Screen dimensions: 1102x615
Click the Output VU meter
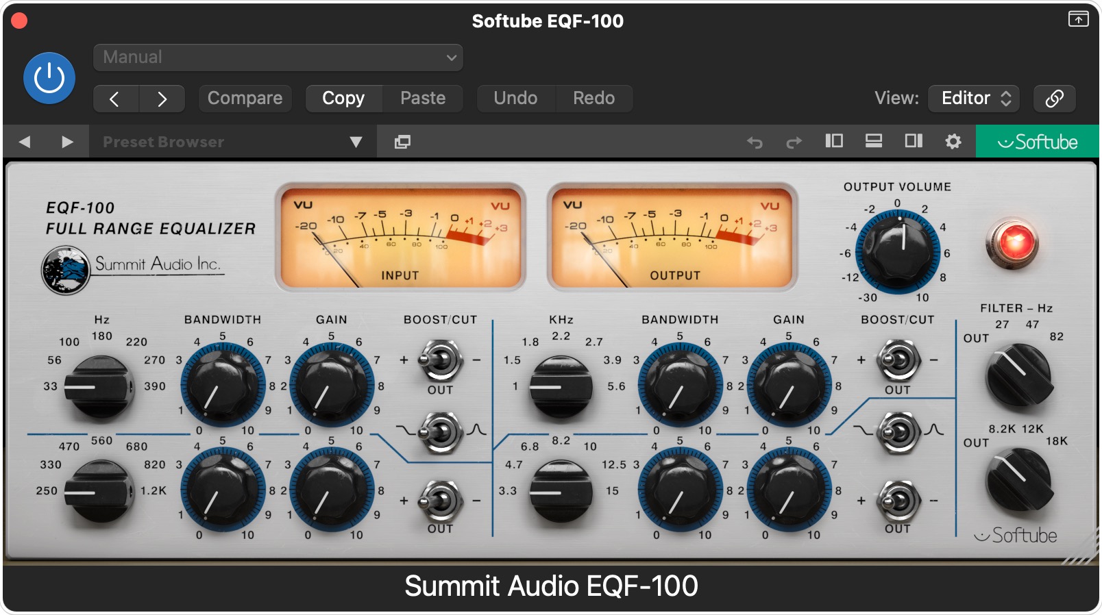click(x=672, y=236)
